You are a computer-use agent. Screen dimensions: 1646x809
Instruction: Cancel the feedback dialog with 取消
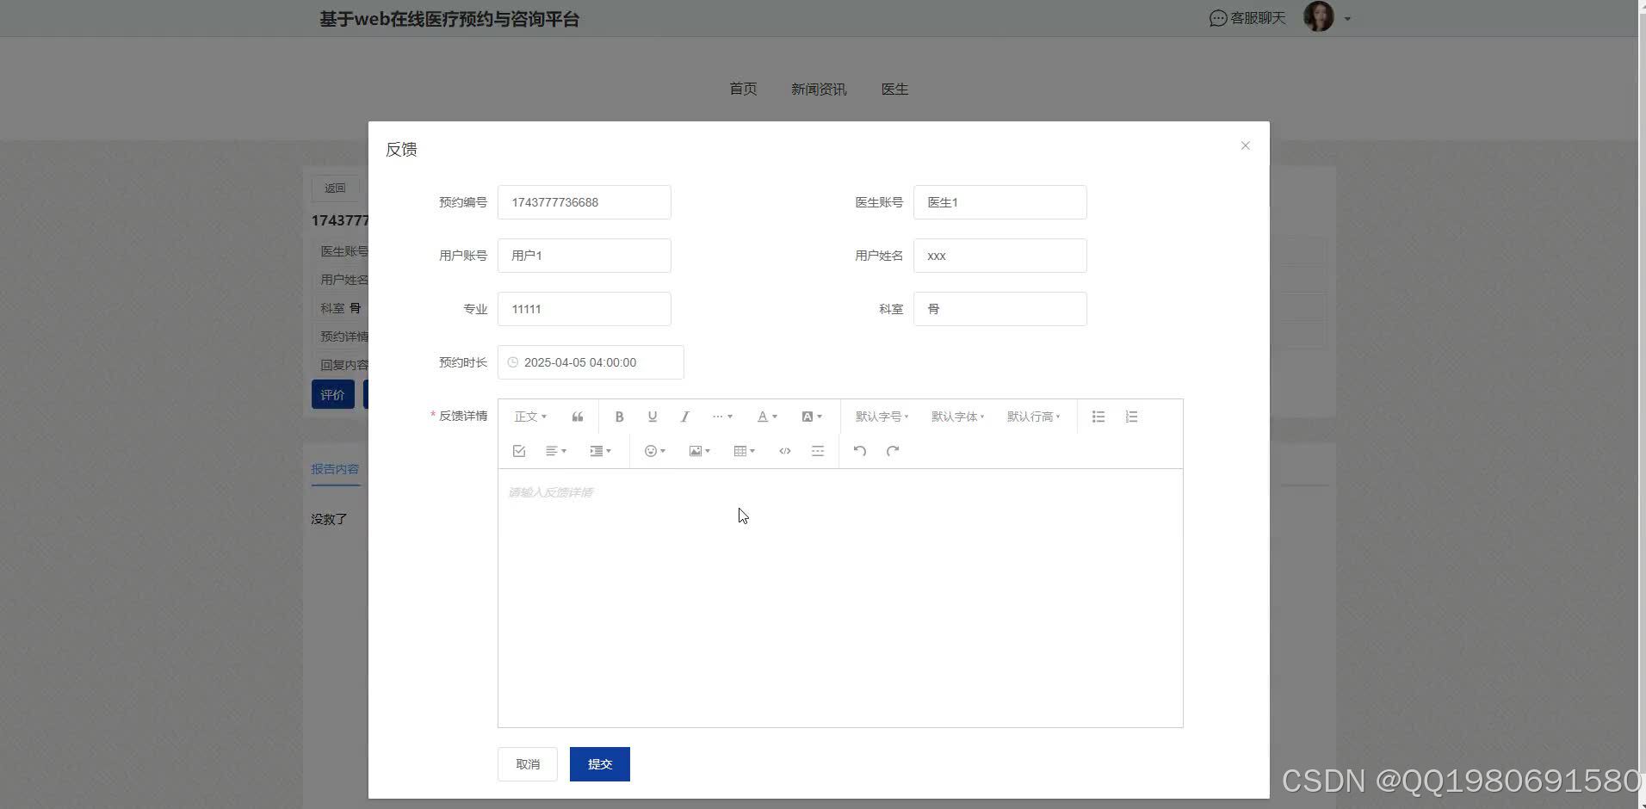tap(527, 763)
